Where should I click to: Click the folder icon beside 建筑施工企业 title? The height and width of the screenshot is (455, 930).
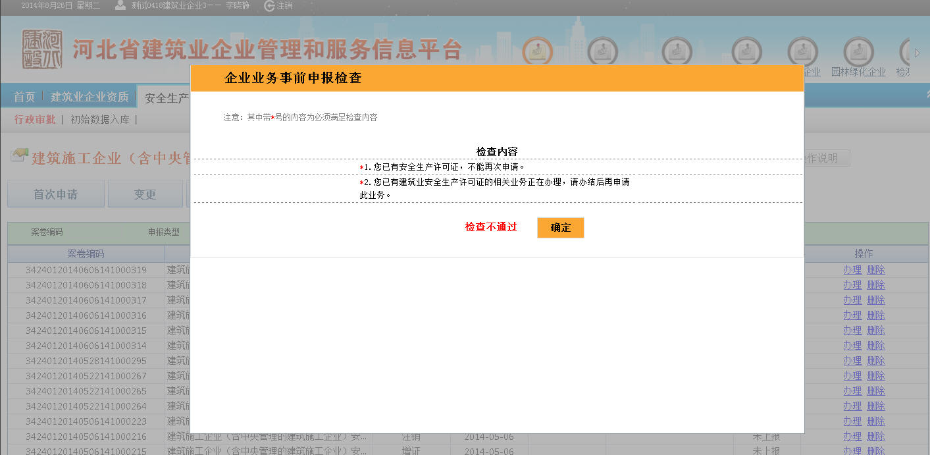pos(19,155)
